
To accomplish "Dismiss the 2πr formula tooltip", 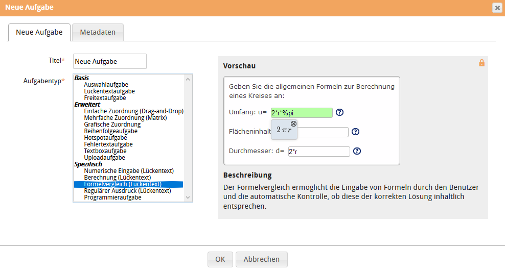I will (293, 123).
